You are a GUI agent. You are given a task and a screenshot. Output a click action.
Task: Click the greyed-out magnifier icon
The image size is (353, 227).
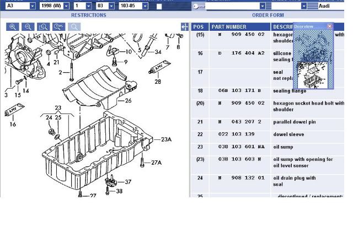point(74,27)
